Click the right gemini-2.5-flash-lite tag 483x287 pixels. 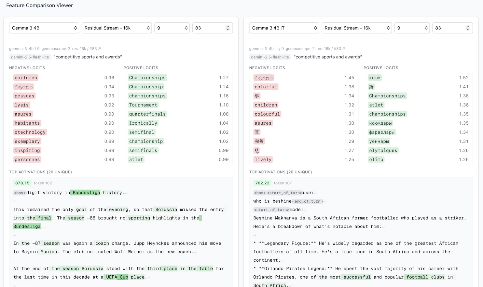(270, 57)
